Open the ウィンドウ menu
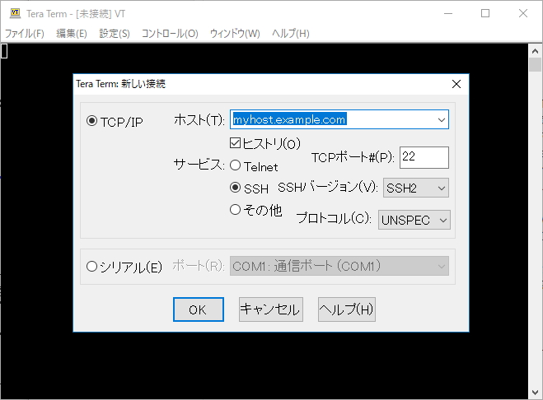543x400 pixels. pyautogui.click(x=235, y=34)
